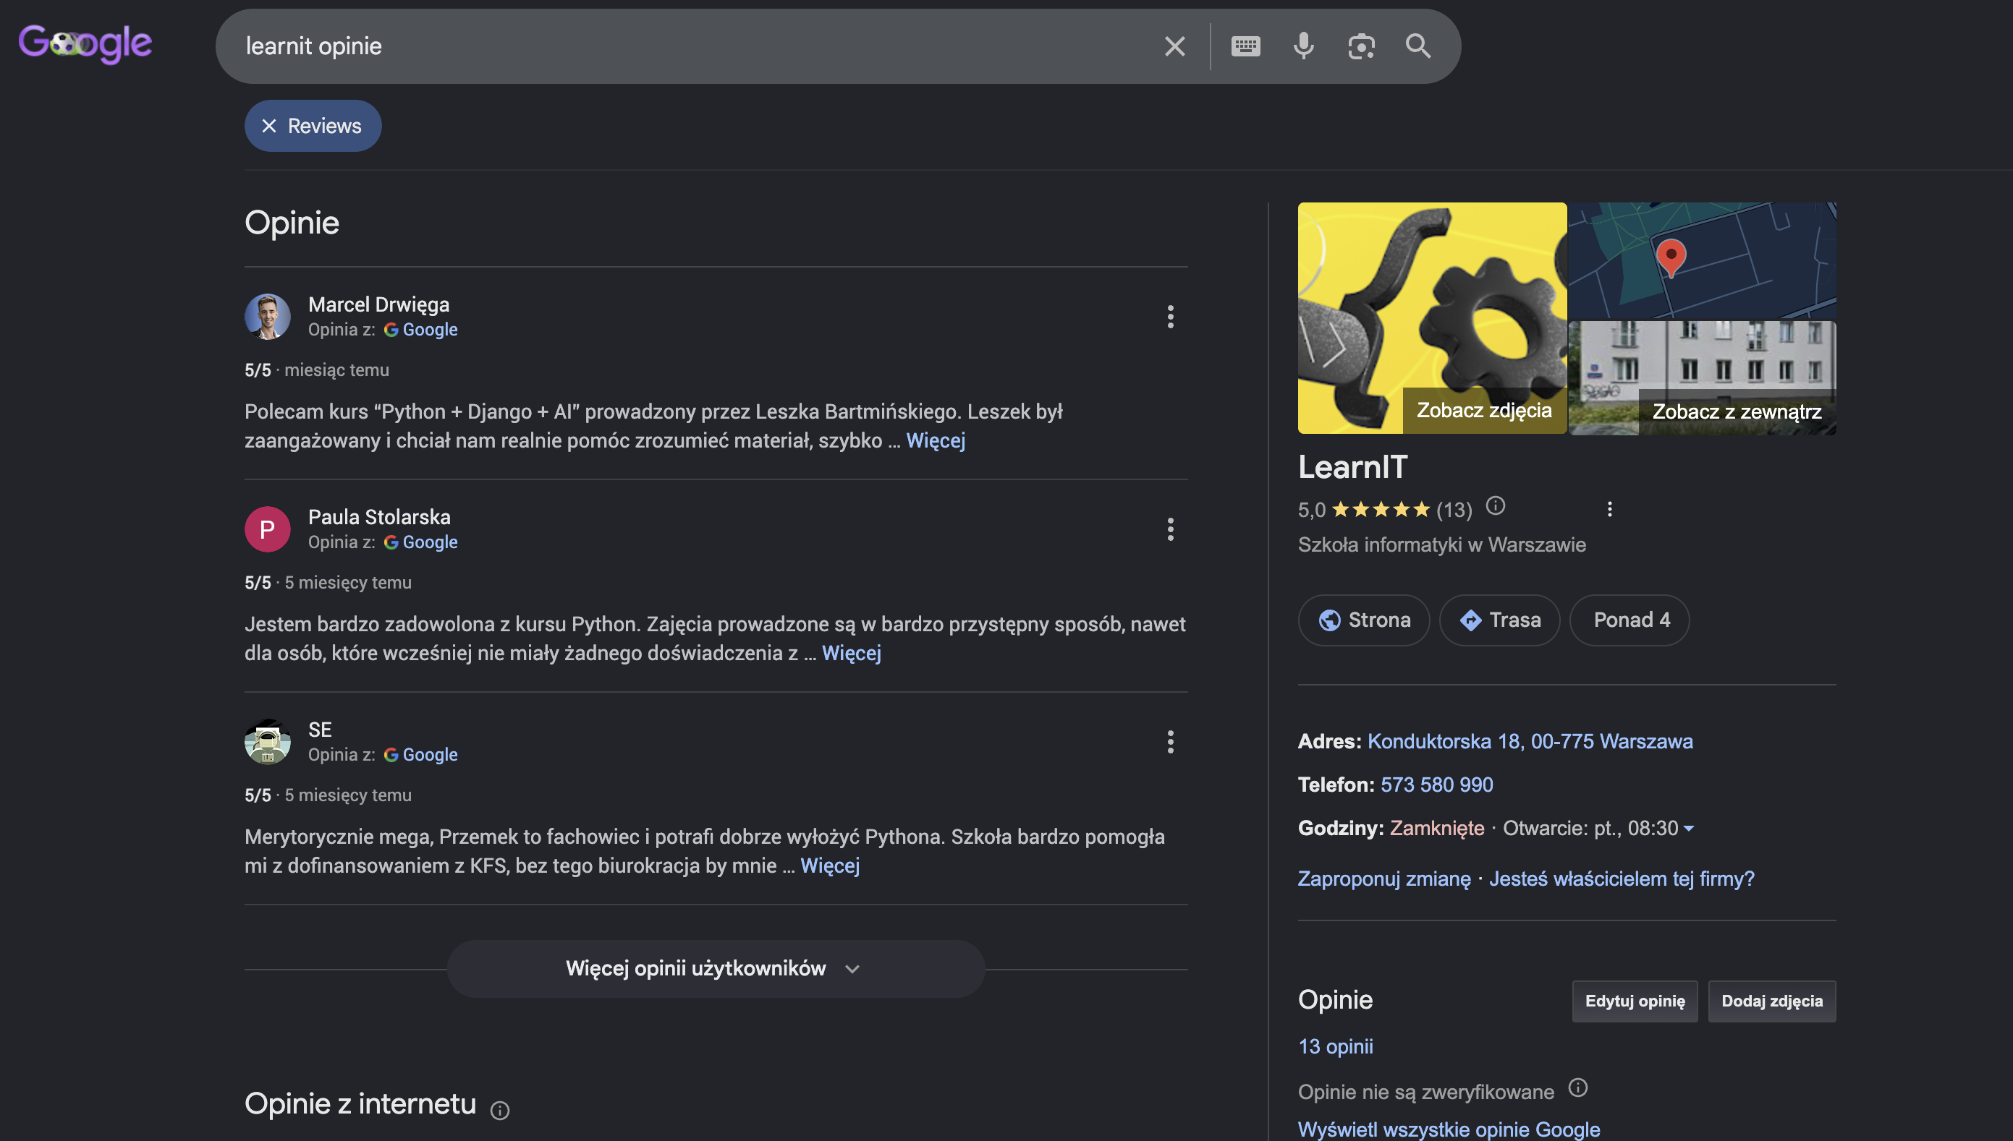Viewport: 2013px width, 1141px height.
Task: Click the Edytuj opinię button
Action: point(1635,1001)
